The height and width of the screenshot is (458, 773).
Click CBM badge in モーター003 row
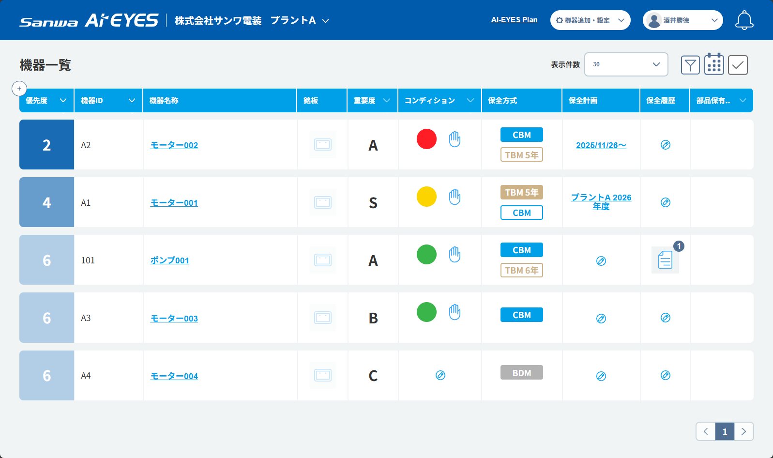[x=522, y=315]
